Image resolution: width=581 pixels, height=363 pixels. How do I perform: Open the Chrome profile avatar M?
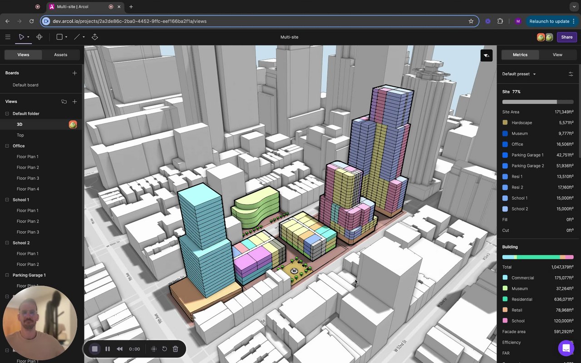[518, 21]
